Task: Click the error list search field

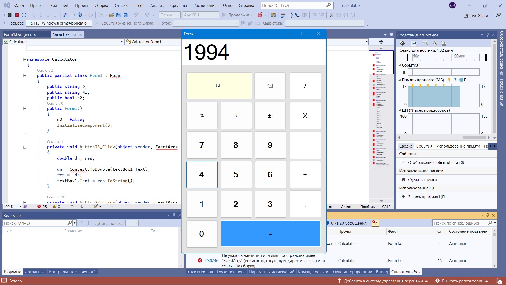Action: pyautogui.click(x=460, y=223)
